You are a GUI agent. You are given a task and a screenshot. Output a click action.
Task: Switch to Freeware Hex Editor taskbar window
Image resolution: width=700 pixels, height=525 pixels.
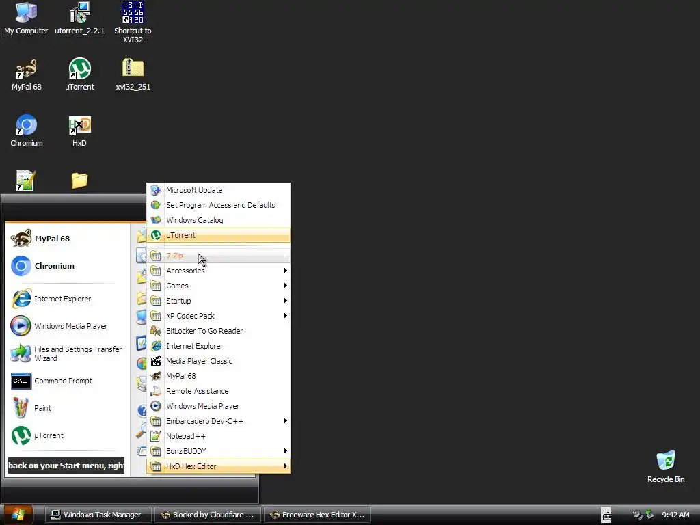(317, 515)
